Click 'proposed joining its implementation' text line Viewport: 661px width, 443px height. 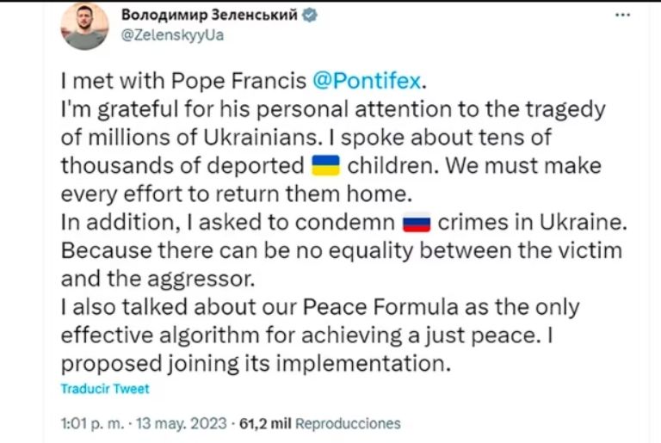[256, 362]
